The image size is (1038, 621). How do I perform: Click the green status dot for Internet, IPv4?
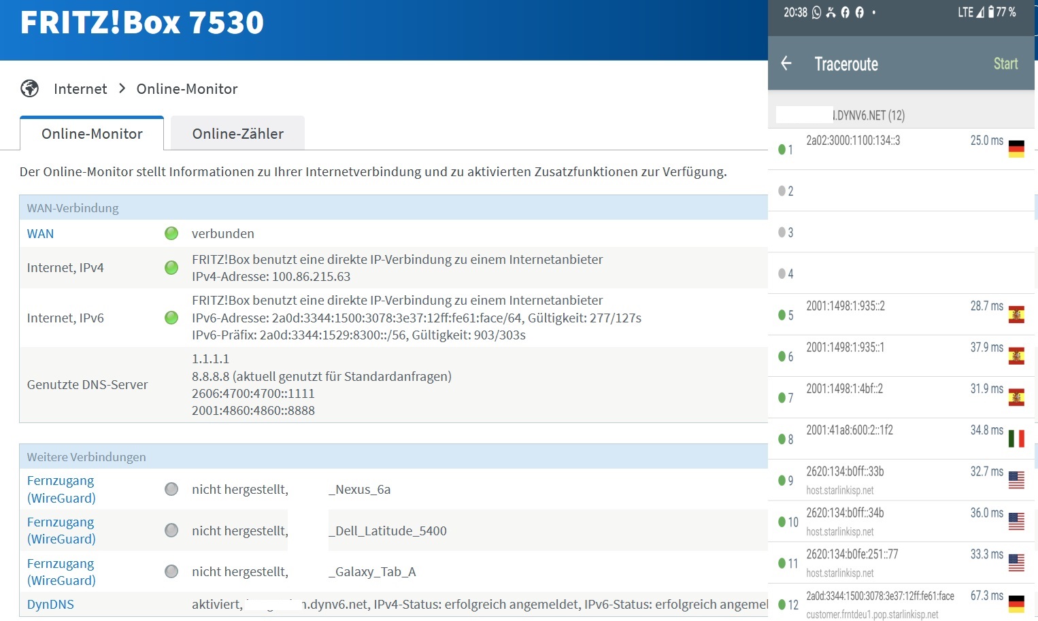coord(171,267)
